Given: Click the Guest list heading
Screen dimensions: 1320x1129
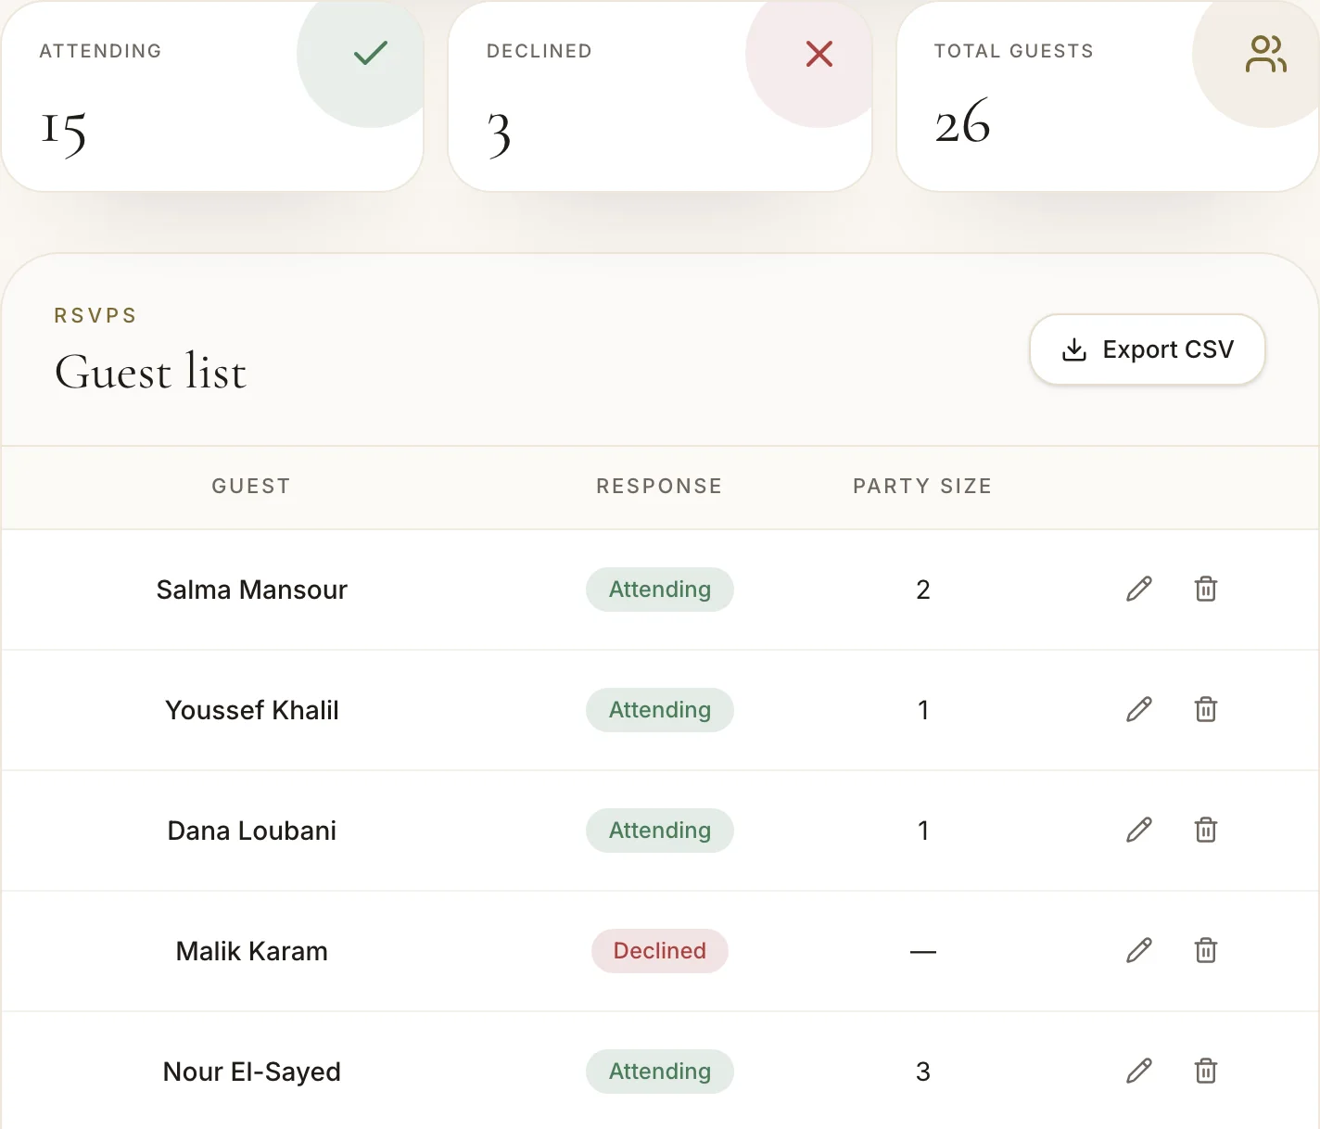Looking at the screenshot, I should 150,372.
